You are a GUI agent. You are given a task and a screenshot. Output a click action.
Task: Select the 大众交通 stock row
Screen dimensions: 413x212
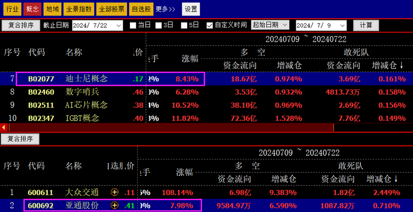click(x=206, y=192)
